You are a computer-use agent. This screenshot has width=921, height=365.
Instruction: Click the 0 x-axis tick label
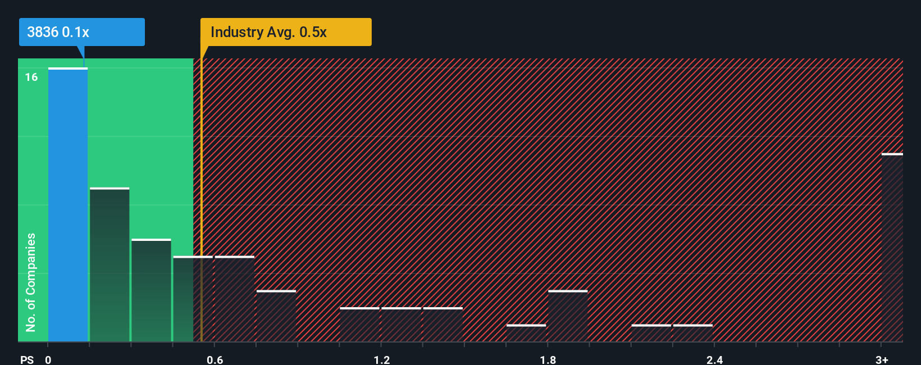coord(48,359)
